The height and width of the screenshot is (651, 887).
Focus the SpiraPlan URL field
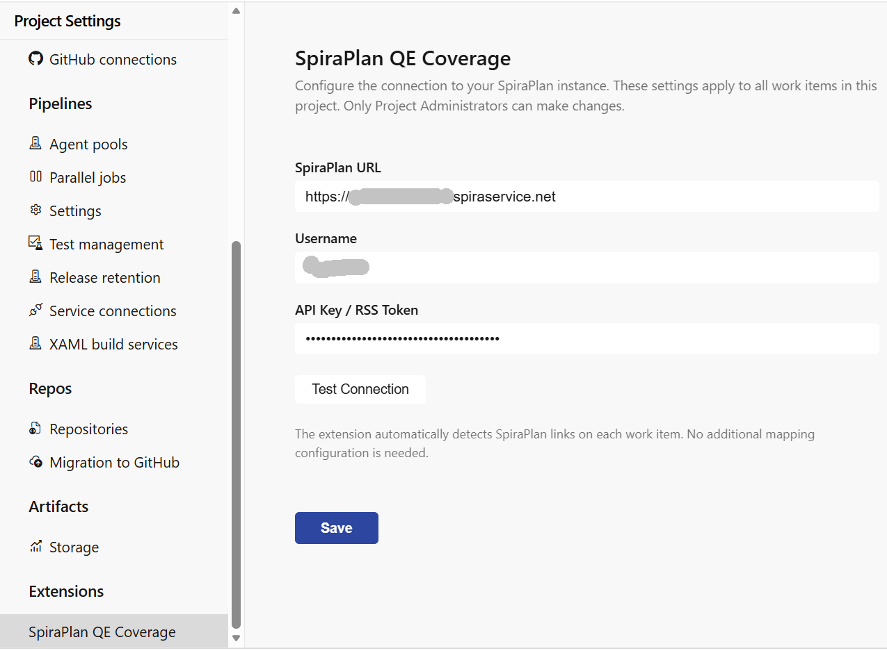tap(587, 197)
